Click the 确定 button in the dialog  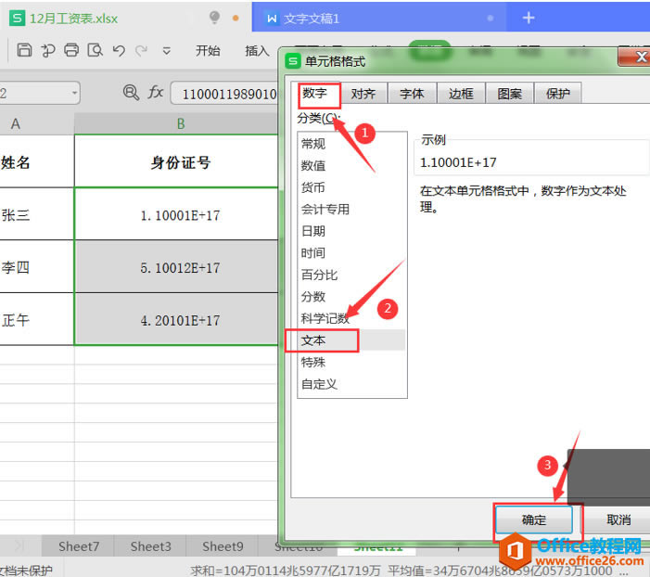tap(534, 519)
